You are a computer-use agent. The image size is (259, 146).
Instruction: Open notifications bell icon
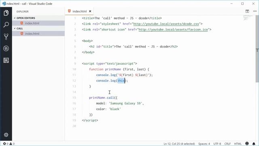click(x=254, y=144)
